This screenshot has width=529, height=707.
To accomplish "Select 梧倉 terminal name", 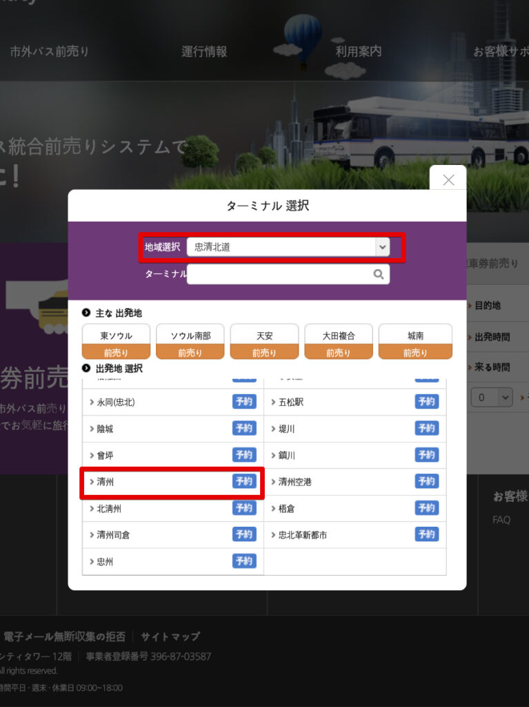I will click(x=287, y=509).
